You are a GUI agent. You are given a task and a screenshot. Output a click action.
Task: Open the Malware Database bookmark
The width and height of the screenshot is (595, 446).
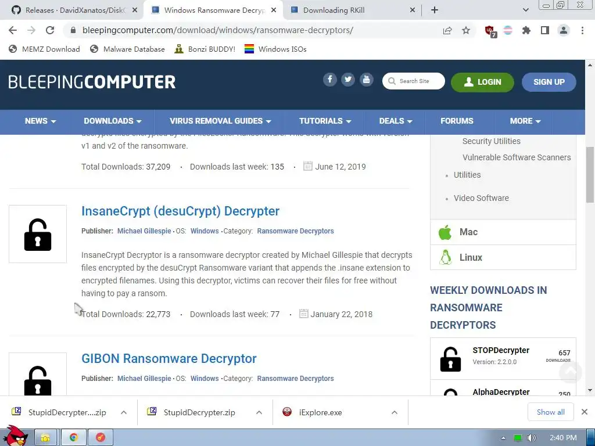127,49
